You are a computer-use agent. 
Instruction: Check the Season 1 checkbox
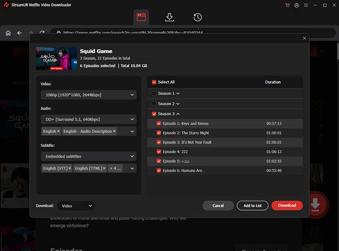154,94
